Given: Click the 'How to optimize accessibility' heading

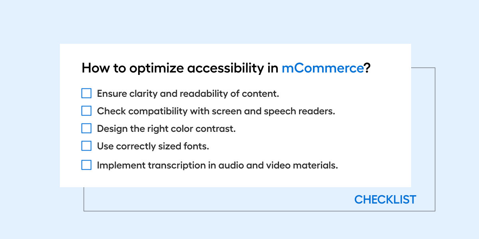Looking at the screenshot, I should coord(226,69).
